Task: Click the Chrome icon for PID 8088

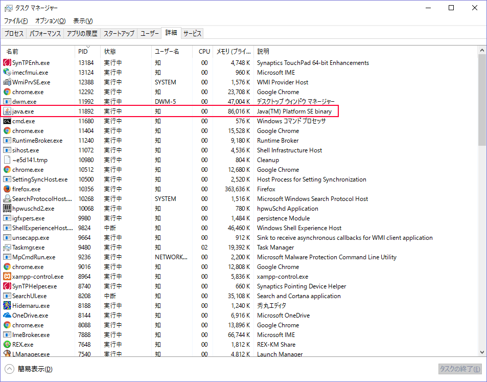Action: coord(7,325)
